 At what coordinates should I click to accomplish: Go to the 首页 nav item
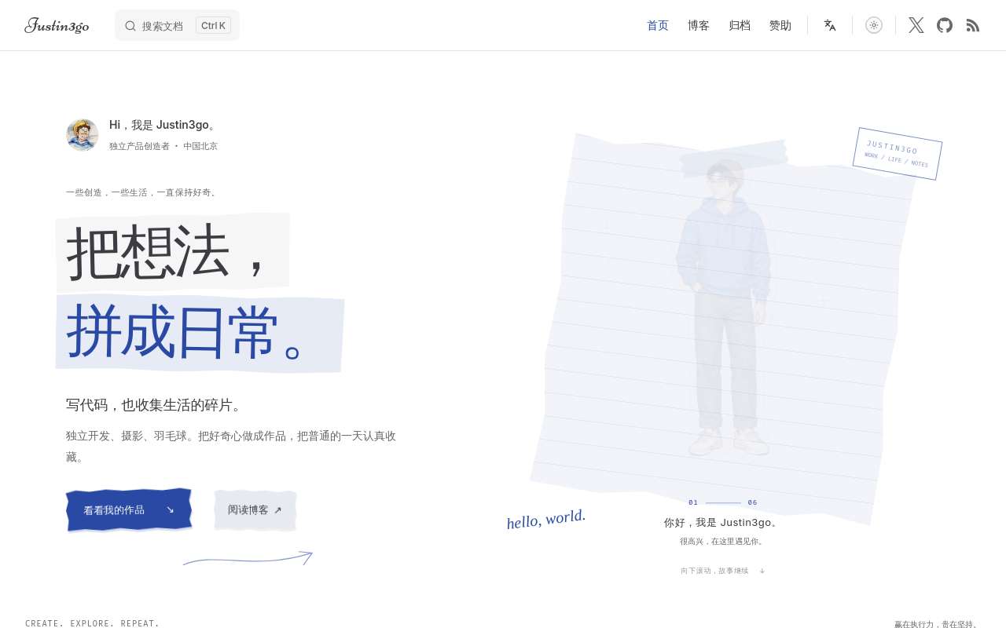658,25
